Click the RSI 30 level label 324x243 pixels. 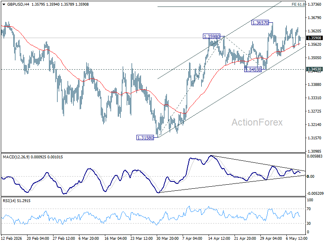pyautogui.click(x=309, y=224)
